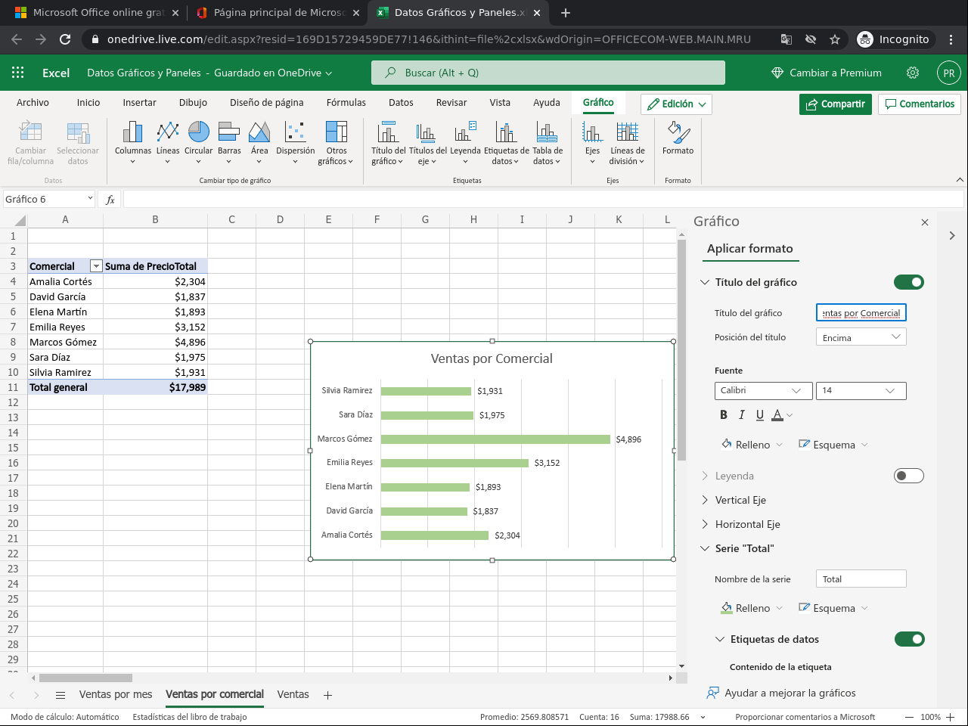Image resolution: width=968 pixels, height=726 pixels.
Task: Open the Comentarios button
Action: coord(920,104)
